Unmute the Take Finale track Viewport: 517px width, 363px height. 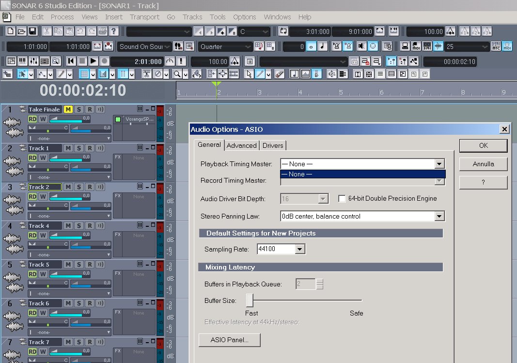pyautogui.click(x=68, y=110)
